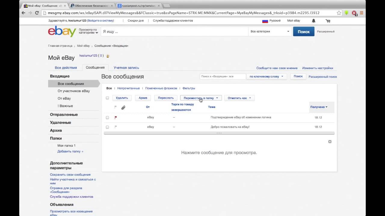This screenshot has height=216, width=385.
Task: Click the 'Удалить' button
Action: [122, 98]
